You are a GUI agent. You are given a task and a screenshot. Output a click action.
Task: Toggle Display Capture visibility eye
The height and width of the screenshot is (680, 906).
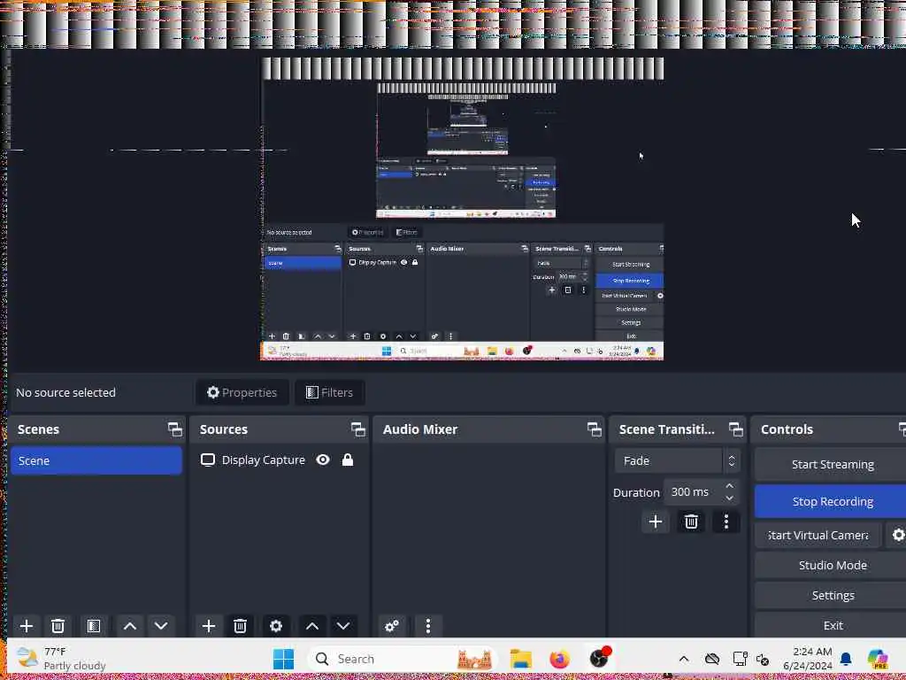323,460
